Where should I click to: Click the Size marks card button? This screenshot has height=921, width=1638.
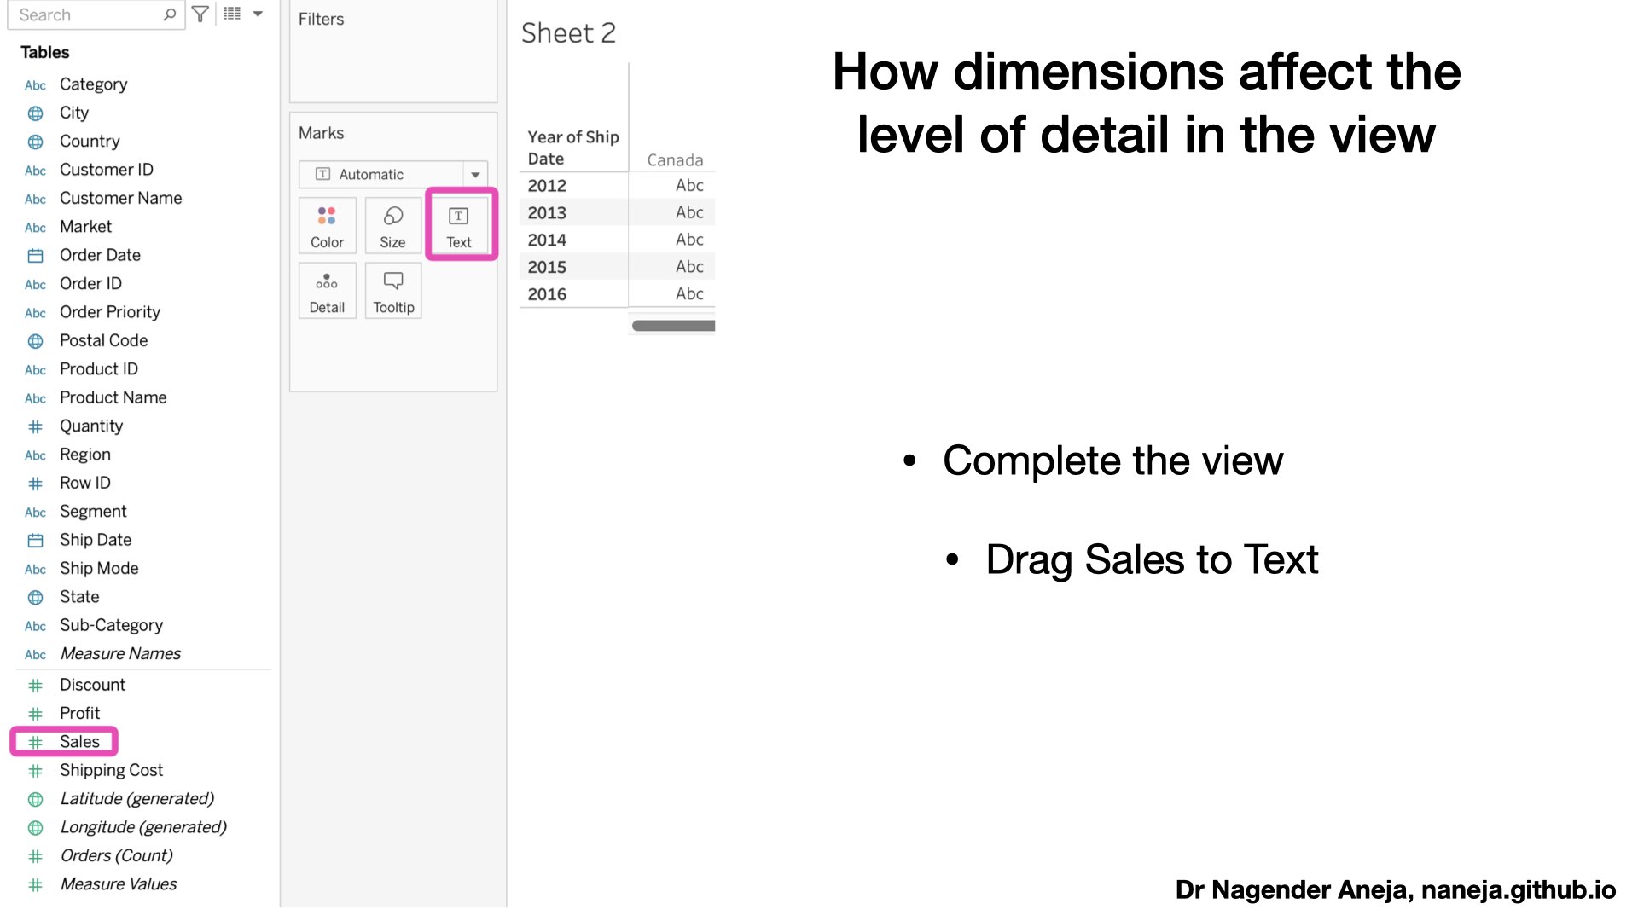[393, 226]
